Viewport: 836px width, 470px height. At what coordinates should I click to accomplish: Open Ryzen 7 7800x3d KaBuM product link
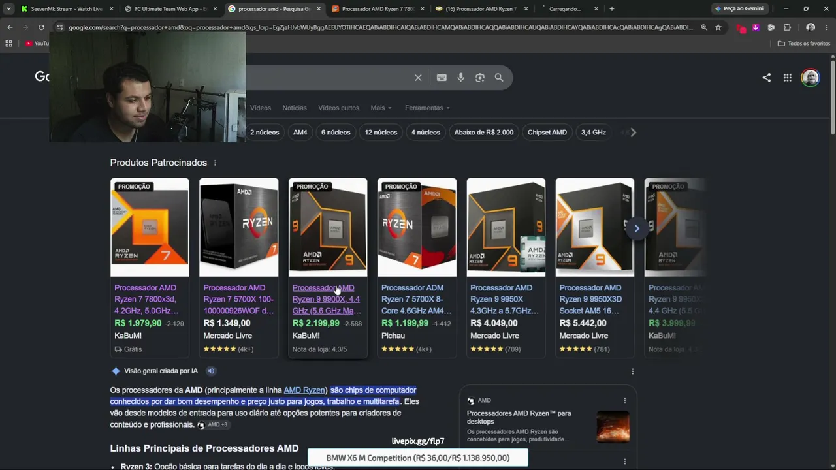coord(146,299)
